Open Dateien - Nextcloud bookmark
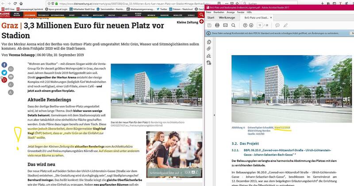This screenshot has width=354, height=186. click(x=181, y=9)
